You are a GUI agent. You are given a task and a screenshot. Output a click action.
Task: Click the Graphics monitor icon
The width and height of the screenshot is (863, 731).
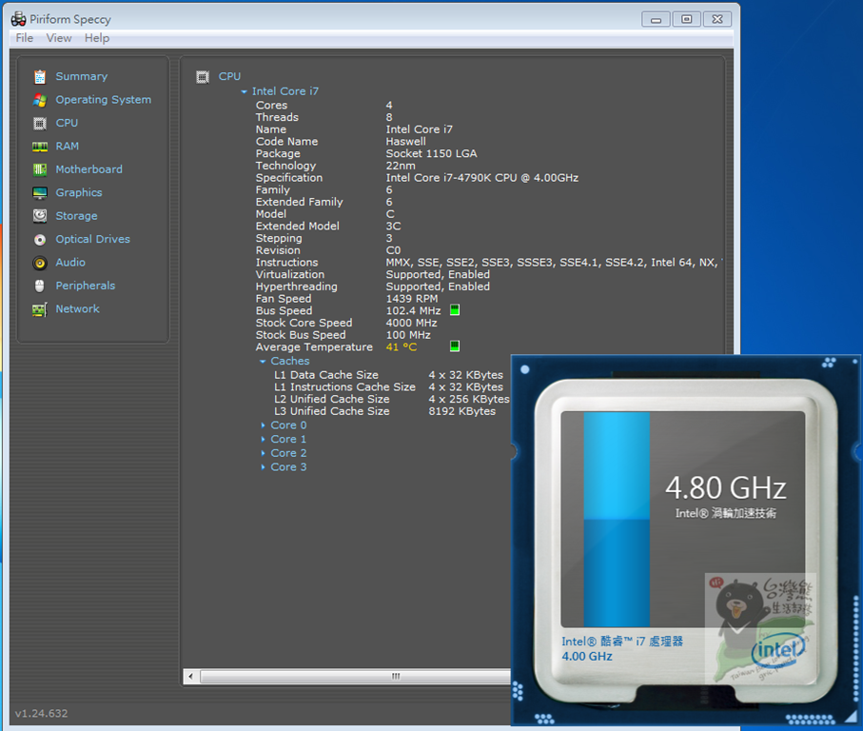coord(40,193)
